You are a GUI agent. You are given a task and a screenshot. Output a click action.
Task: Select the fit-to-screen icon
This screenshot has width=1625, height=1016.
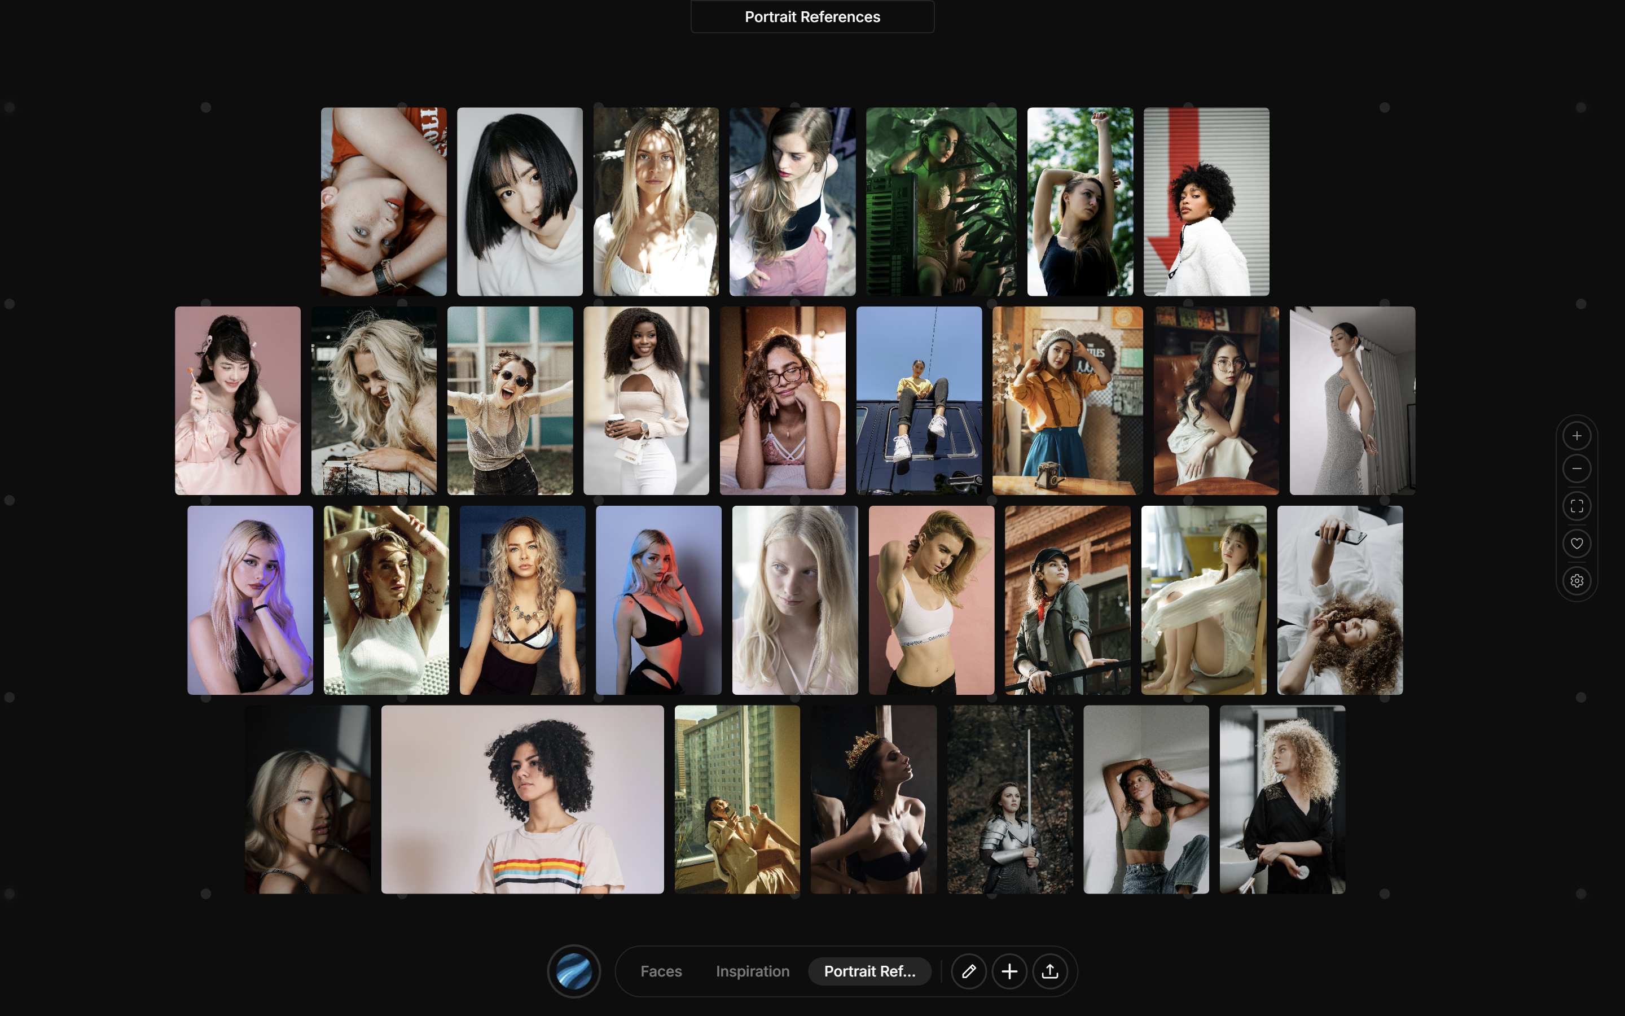point(1578,506)
